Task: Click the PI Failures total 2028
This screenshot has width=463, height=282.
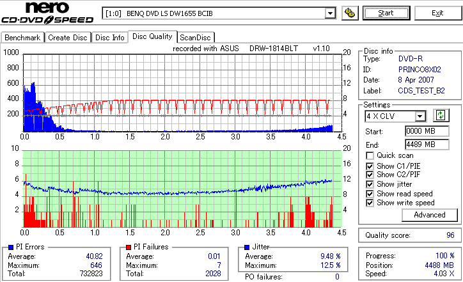Action: click(213, 274)
